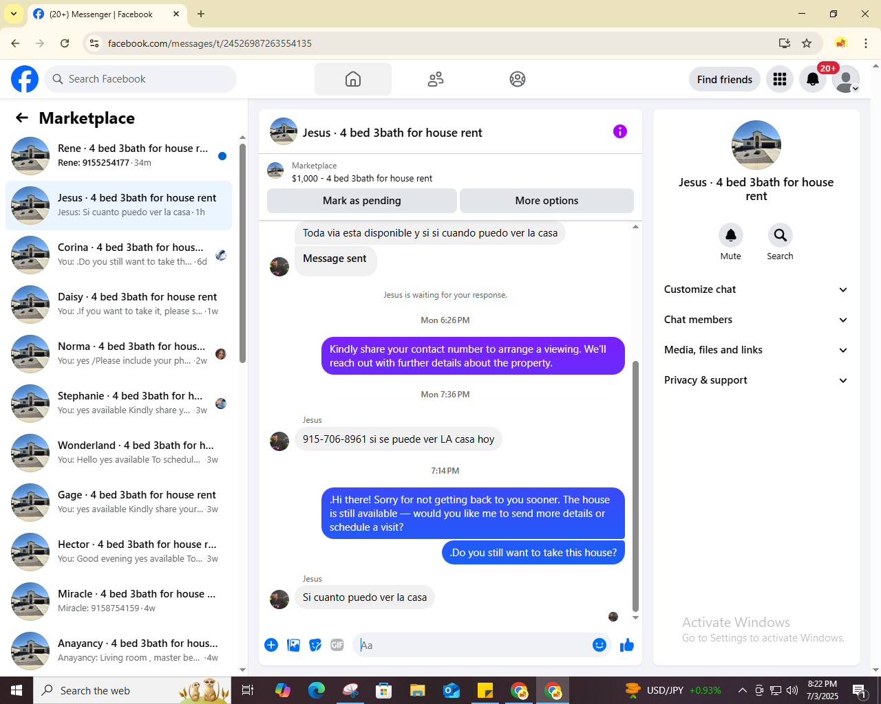Open Microsoft Store from taskbar
This screenshot has width=881, height=704.
[384, 690]
